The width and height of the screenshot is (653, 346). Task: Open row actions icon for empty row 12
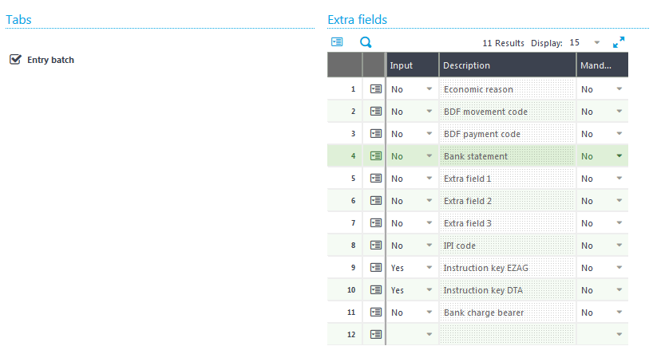pyautogui.click(x=376, y=334)
